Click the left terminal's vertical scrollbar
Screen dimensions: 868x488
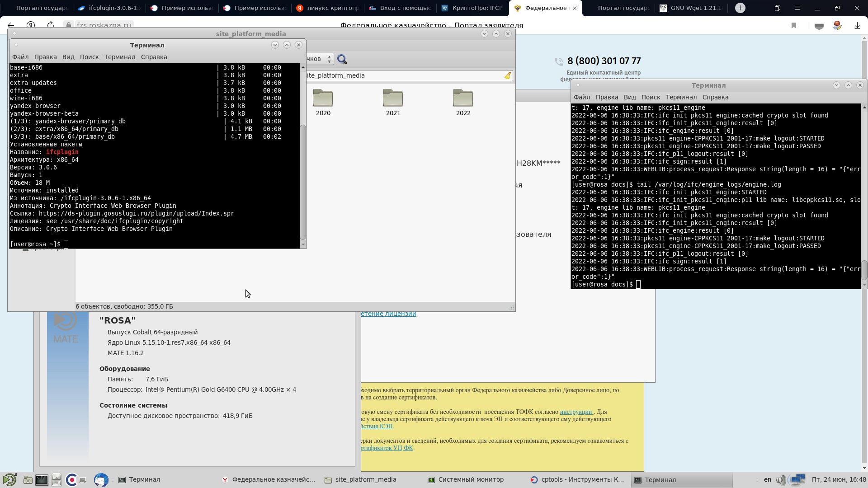[x=303, y=181]
